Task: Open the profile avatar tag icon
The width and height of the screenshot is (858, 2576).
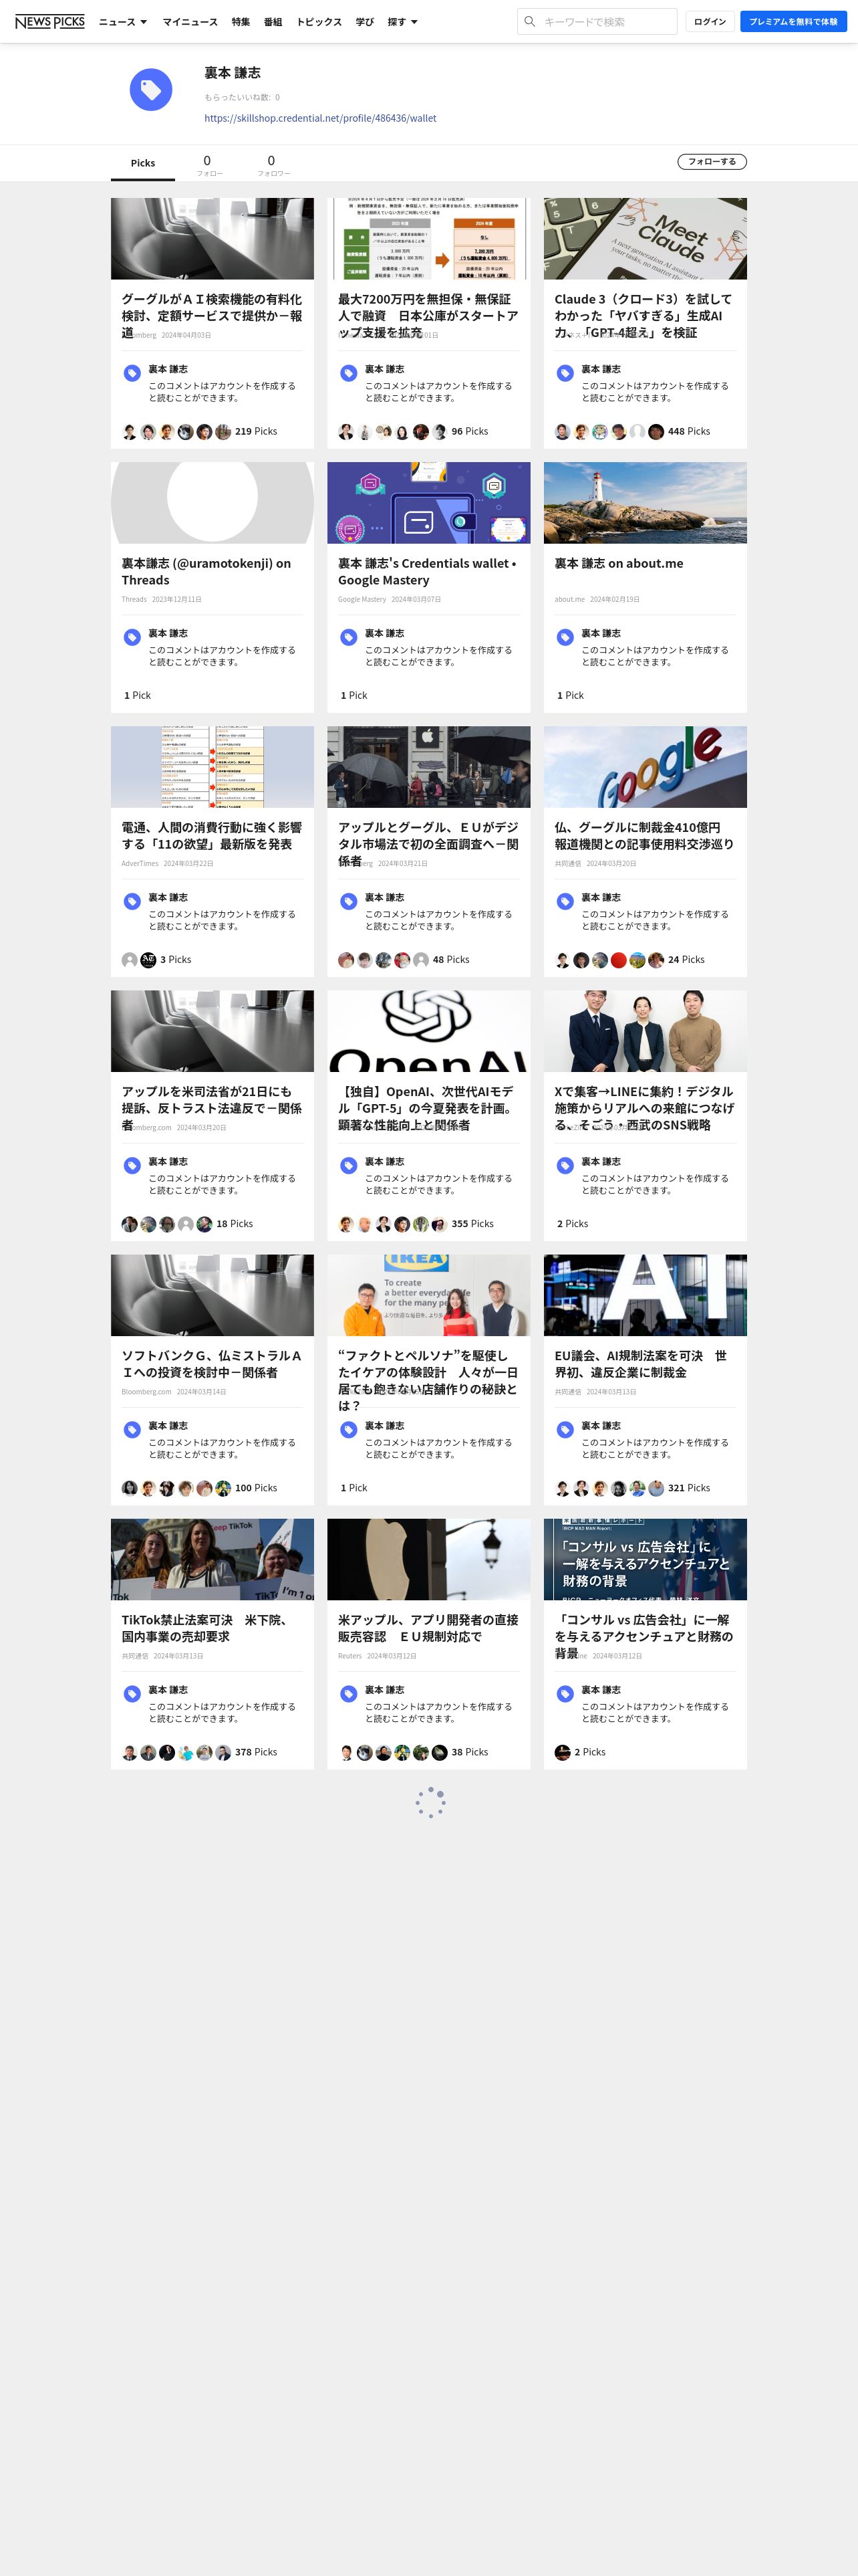Action: coord(151,90)
